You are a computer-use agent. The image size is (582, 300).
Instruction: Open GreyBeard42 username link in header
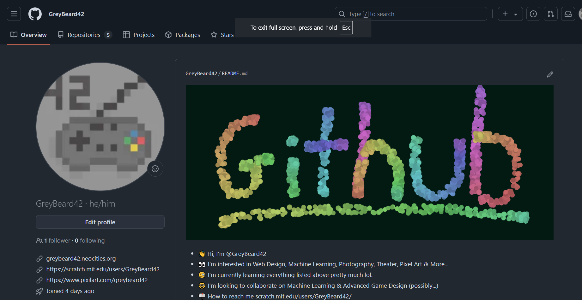coord(66,14)
